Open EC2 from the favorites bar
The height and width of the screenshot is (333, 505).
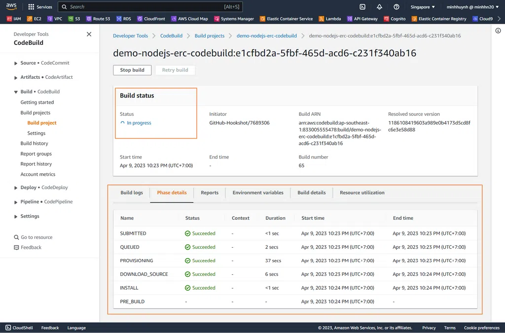pos(34,19)
